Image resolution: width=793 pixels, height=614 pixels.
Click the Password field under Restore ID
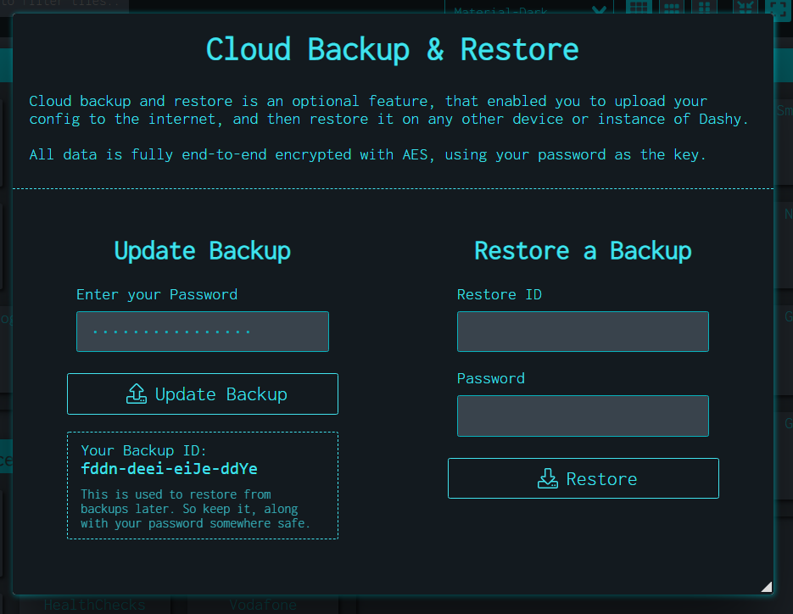point(583,416)
